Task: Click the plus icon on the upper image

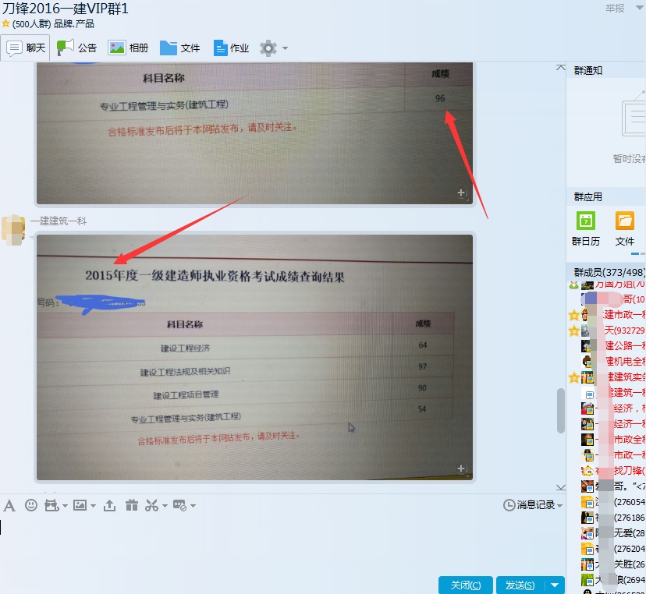Action: (x=461, y=193)
